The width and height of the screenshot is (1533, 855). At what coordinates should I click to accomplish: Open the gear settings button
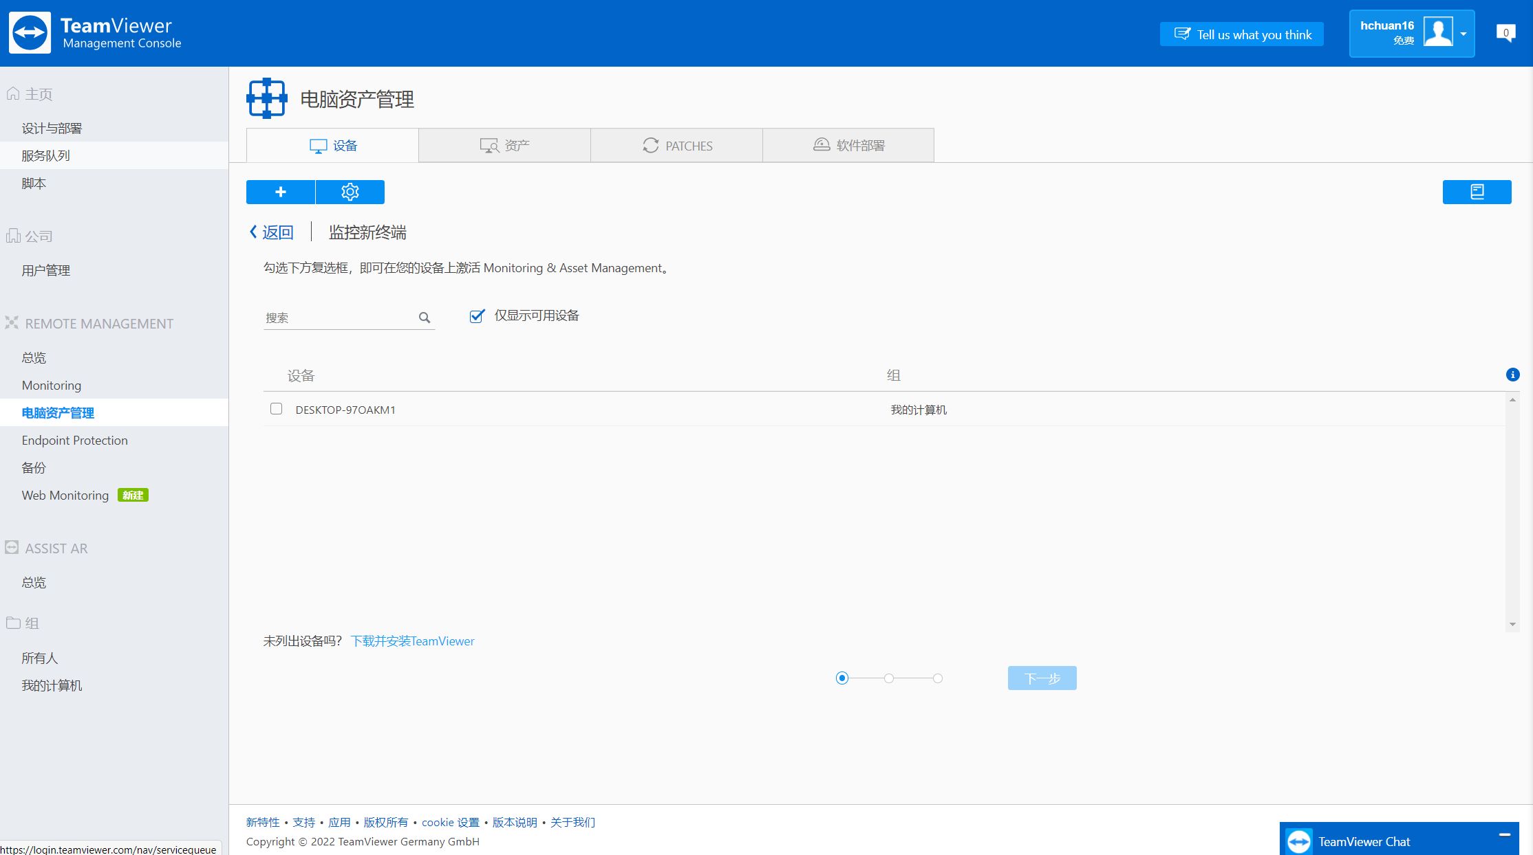tap(350, 192)
